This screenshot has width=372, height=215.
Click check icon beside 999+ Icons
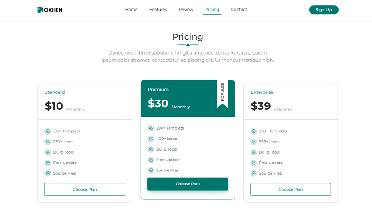[254, 142]
